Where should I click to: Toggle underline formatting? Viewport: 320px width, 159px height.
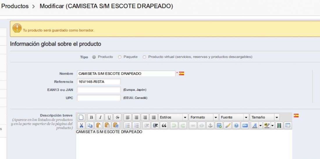(109, 117)
